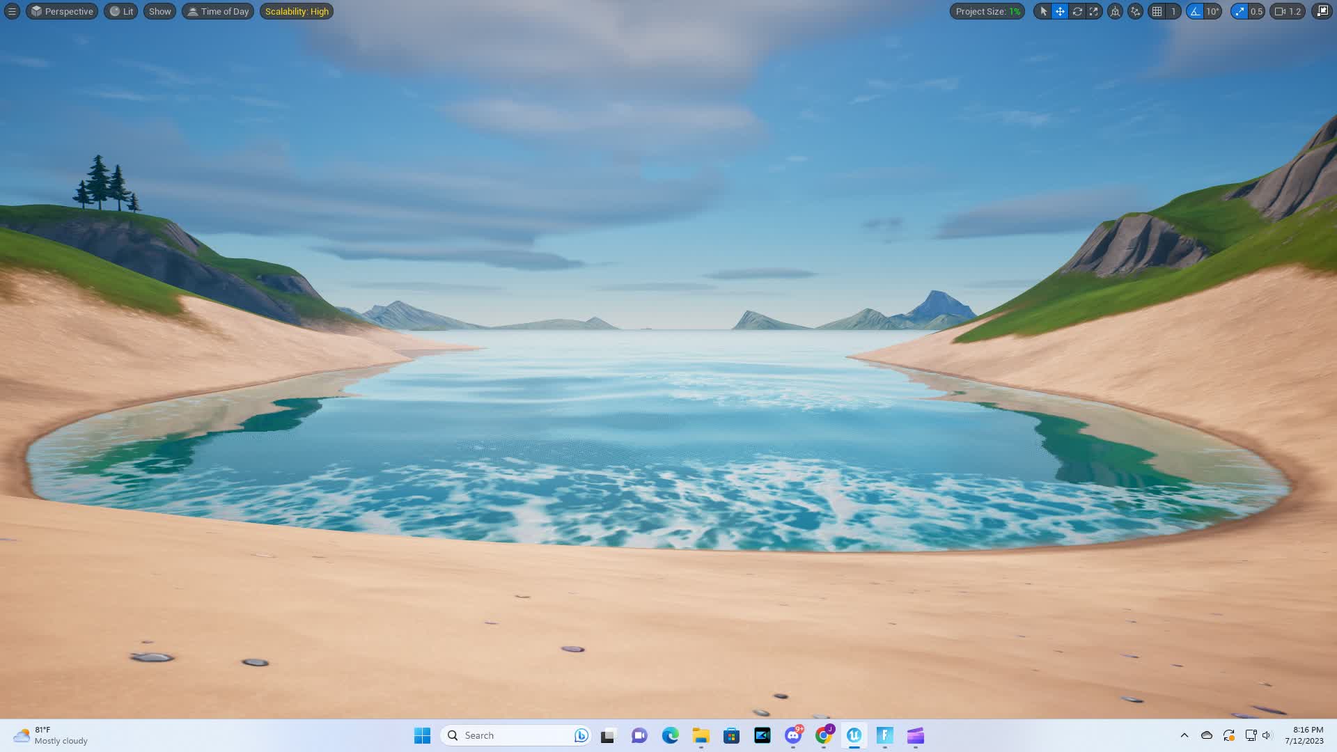1337x752 pixels.
Task: Open Windows Search from the taskbar
Action: pos(515,735)
